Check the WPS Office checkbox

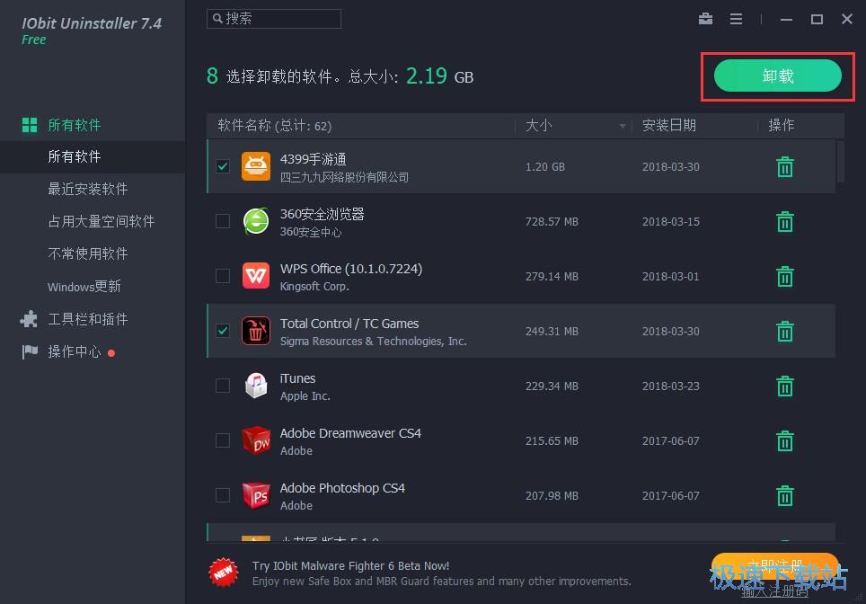click(223, 276)
